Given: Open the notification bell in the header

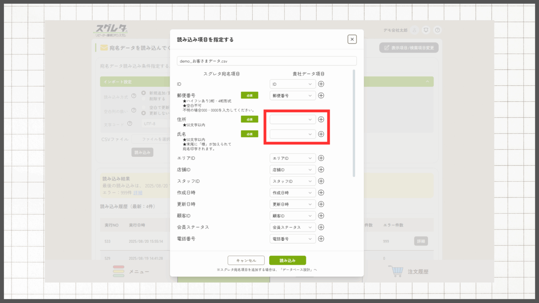Looking at the screenshot, I should pos(426,30).
